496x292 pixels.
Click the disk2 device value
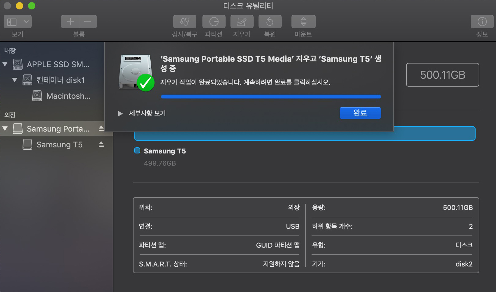(x=464, y=264)
